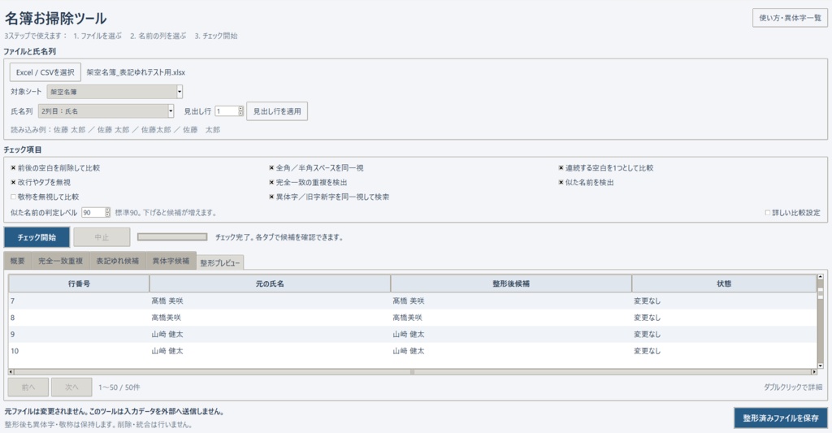Enable 敬称を無視して比較 checkbox
Viewport: 832px width, 433px height.
[x=13, y=197]
